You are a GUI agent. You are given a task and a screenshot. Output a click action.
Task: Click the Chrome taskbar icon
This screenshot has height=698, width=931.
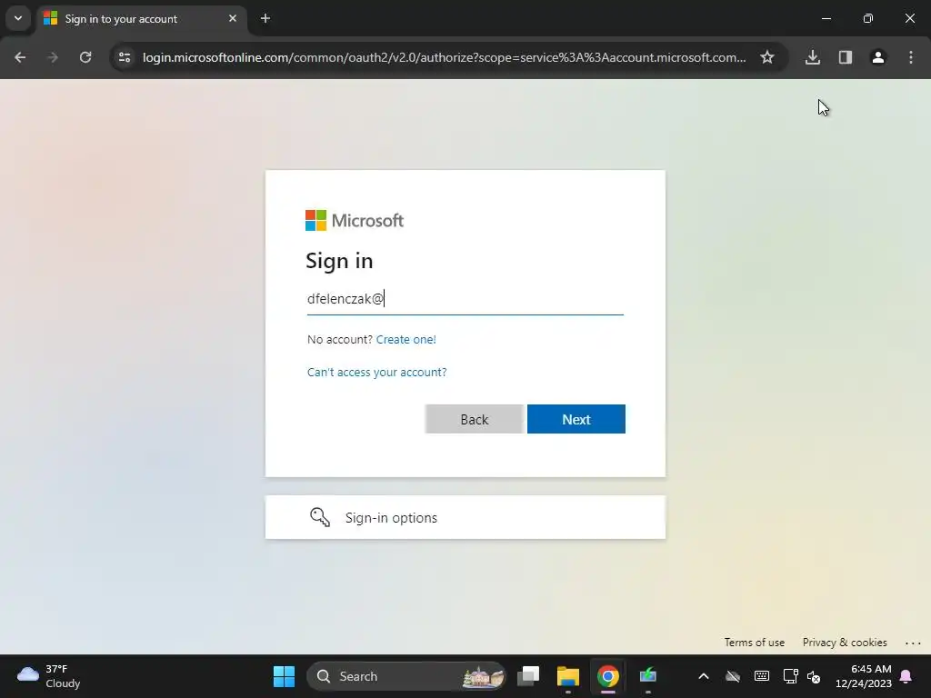[607, 676]
